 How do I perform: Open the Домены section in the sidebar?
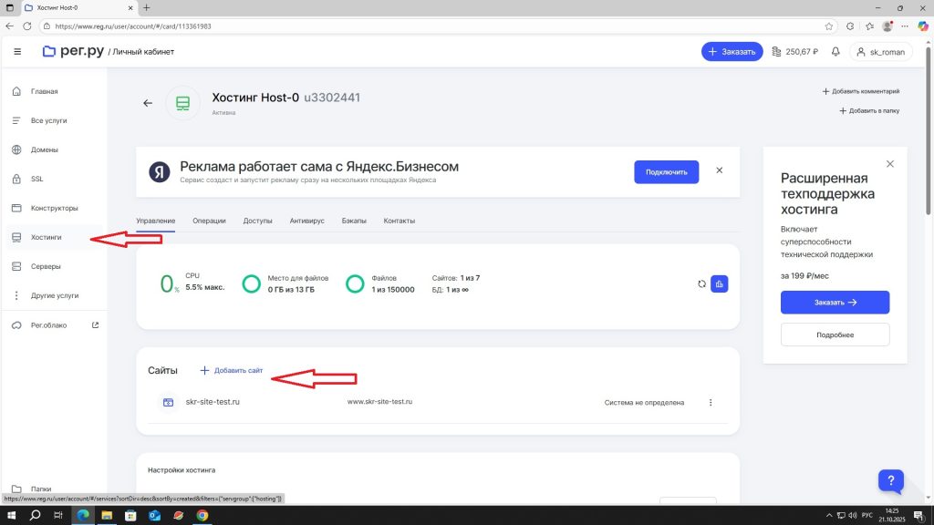[44, 149]
